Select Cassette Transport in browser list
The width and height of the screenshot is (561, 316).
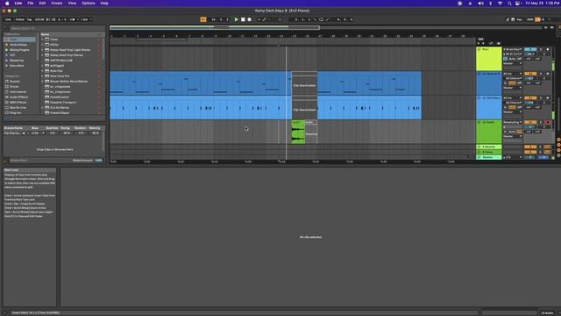coord(63,103)
